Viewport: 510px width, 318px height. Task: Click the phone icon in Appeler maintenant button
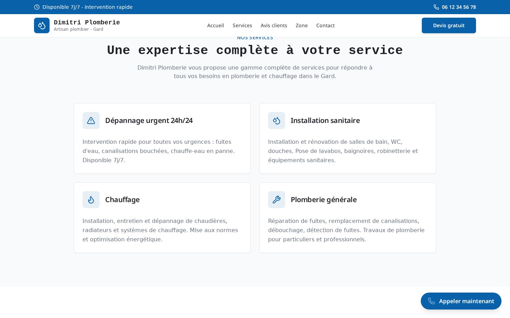coord(431,301)
